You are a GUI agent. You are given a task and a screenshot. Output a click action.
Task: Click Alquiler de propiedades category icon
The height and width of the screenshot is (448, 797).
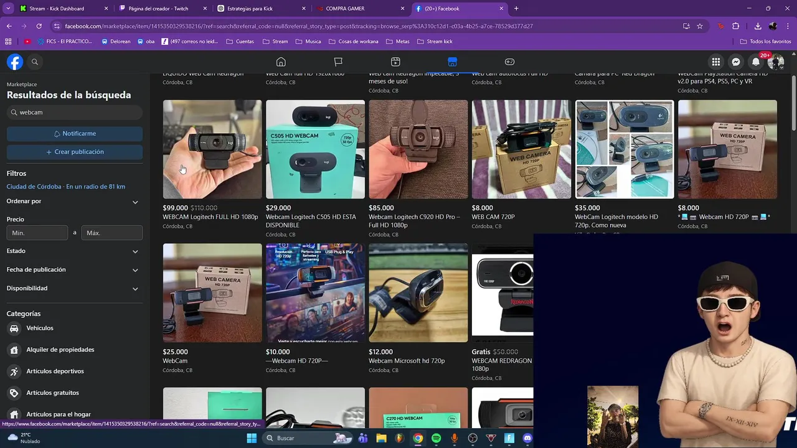click(14, 350)
